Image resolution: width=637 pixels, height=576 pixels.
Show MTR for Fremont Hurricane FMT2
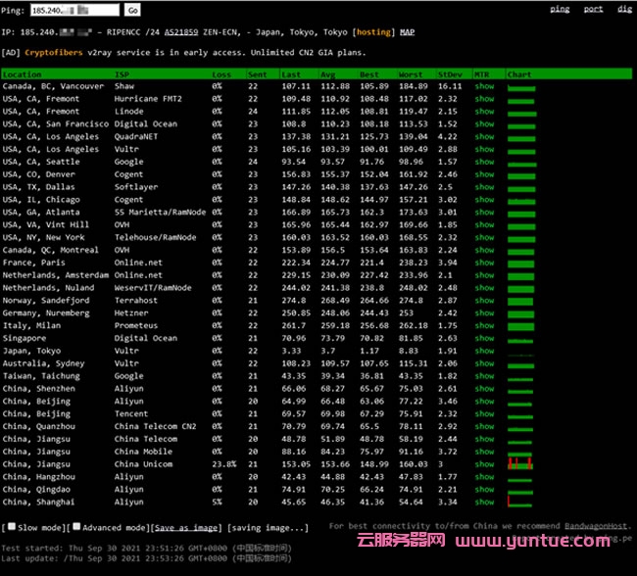[484, 99]
